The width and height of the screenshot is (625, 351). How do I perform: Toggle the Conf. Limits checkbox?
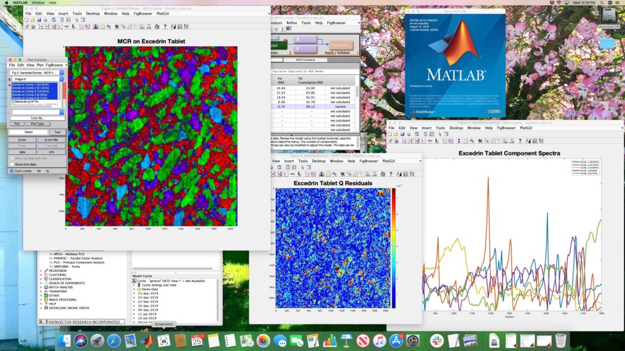point(12,171)
